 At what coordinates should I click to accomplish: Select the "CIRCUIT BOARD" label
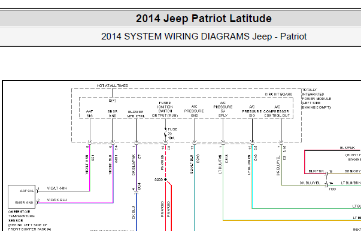(x=278, y=95)
